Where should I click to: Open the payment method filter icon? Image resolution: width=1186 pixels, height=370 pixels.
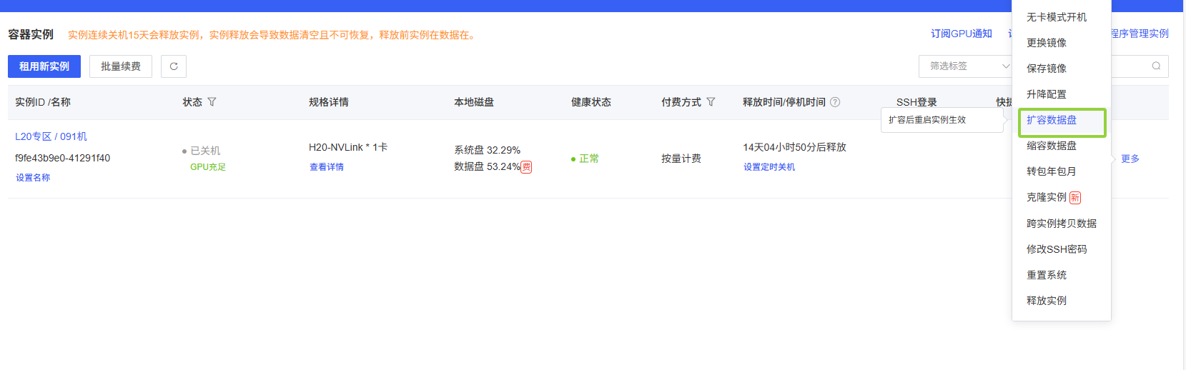pyautogui.click(x=711, y=102)
